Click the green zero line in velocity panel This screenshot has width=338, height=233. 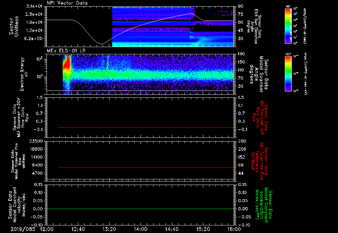click(140, 209)
